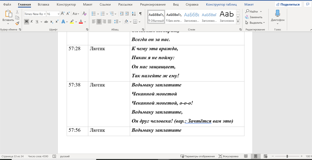Switch to the Рецензирование tab

(x=153, y=4)
